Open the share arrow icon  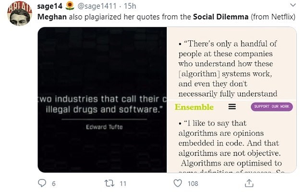[x=249, y=183]
